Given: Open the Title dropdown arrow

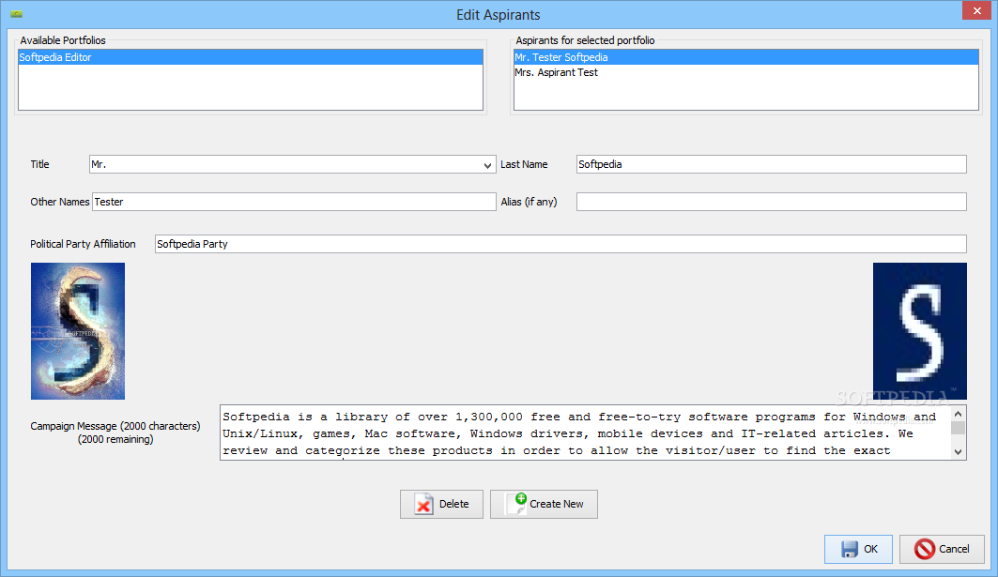Looking at the screenshot, I should click(x=487, y=165).
